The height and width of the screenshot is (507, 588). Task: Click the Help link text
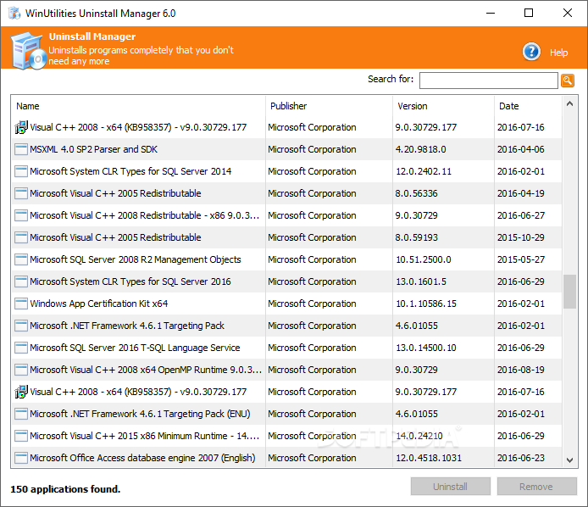coord(558,53)
